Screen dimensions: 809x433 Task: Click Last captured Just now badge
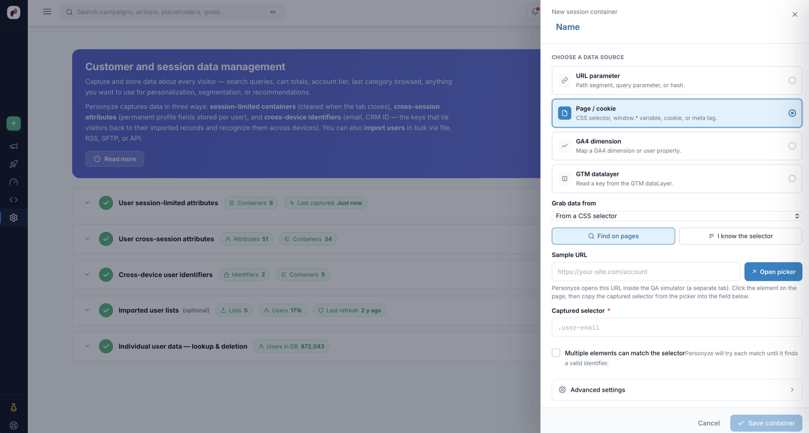coord(325,203)
